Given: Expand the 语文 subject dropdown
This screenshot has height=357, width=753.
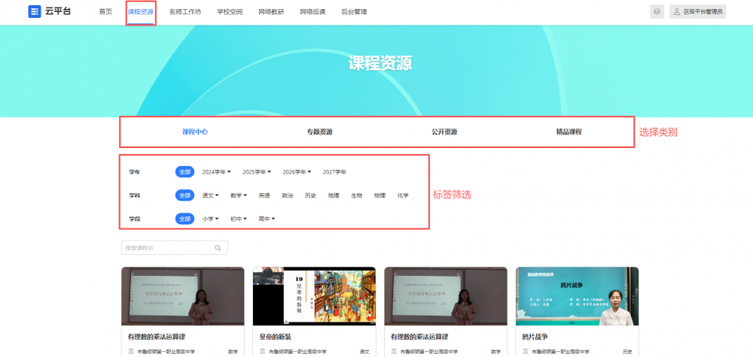Looking at the screenshot, I should coord(210,195).
